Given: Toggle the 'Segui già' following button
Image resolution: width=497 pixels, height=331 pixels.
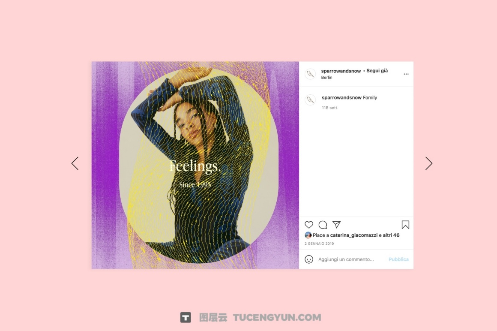Looking at the screenshot, I should click(377, 71).
